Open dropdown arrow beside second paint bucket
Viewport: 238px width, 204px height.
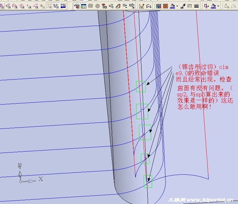(x=218, y=6)
